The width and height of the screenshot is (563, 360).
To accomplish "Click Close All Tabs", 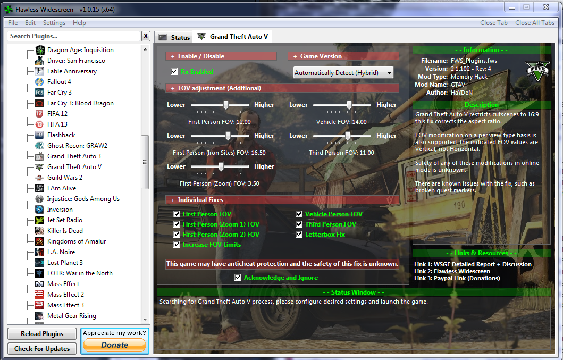I will [x=535, y=23].
